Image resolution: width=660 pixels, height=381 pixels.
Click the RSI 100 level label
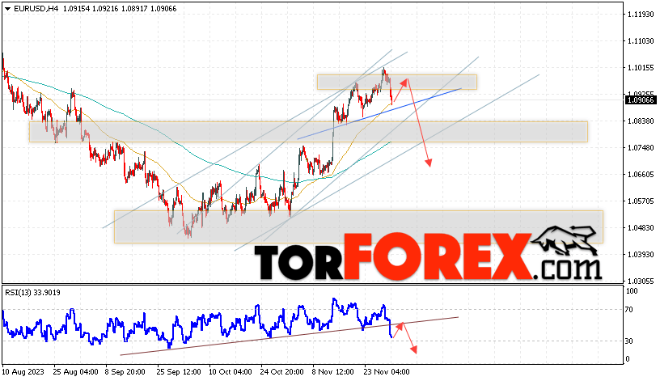tap(632, 291)
